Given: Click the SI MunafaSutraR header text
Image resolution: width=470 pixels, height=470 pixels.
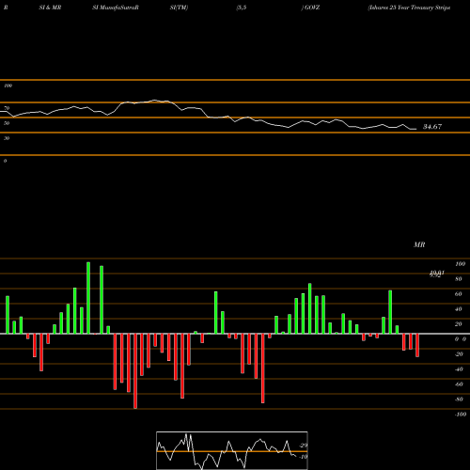Looking at the screenshot, I should (116, 8).
